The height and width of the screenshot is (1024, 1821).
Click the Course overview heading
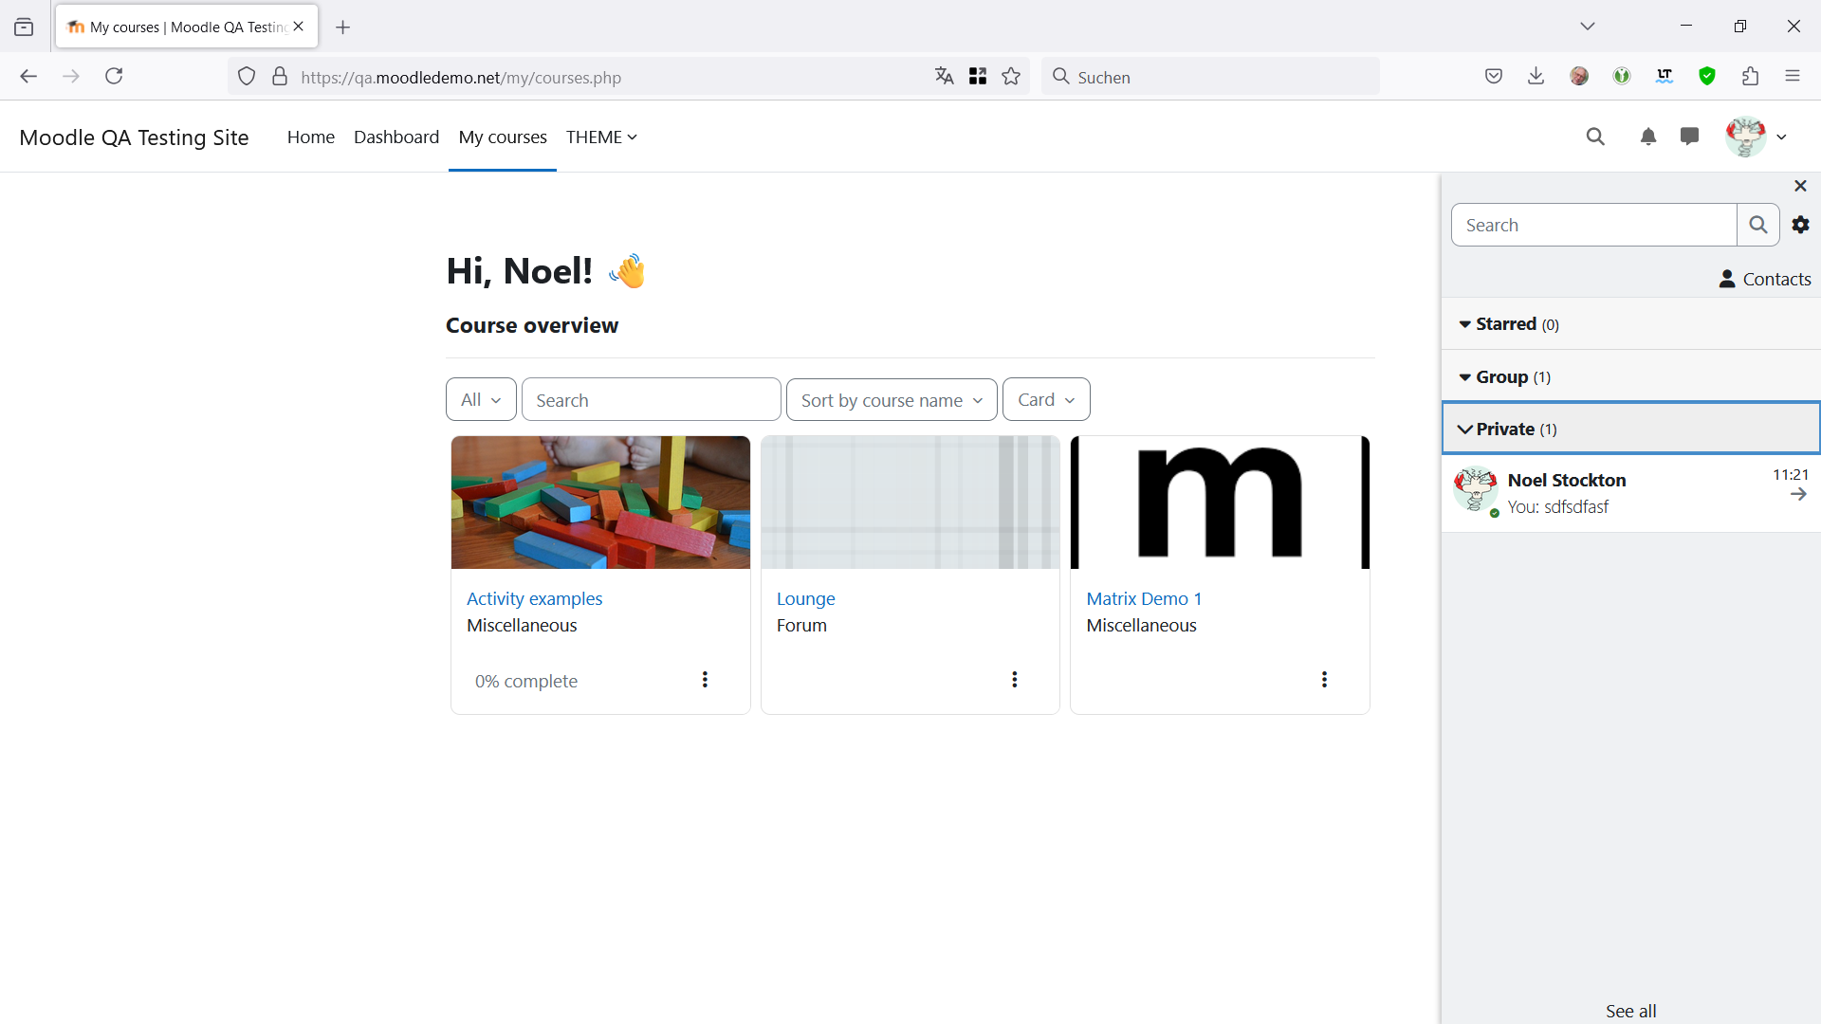point(532,325)
